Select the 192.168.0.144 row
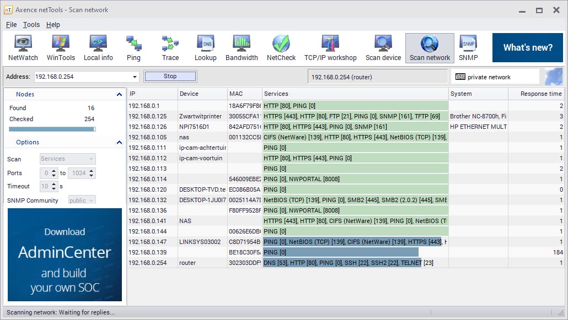This screenshot has height=320, width=568. 346,231
